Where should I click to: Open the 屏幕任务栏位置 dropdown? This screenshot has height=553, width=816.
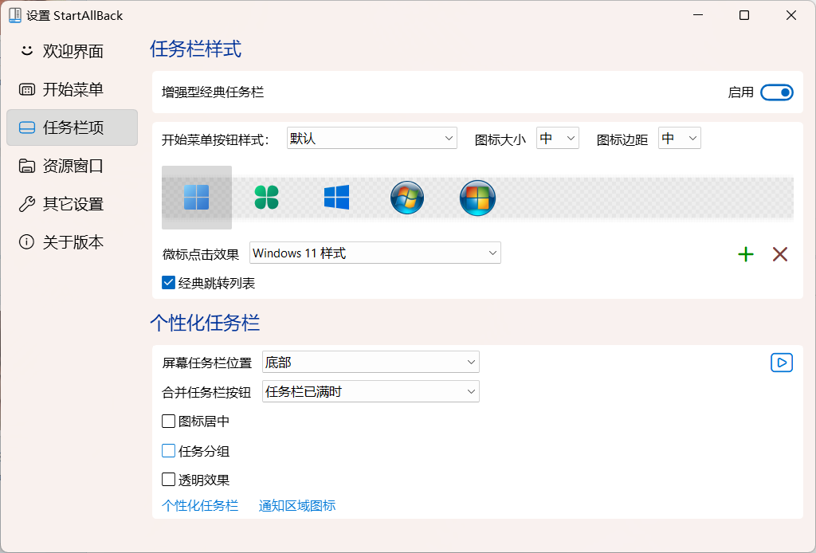pos(371,363)
